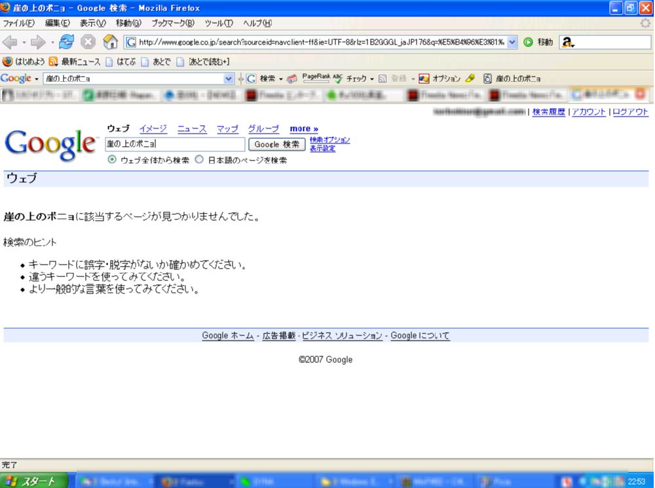
Task: Click the [あとで読む+] bookmarklet
Action: tap(203, 62)
